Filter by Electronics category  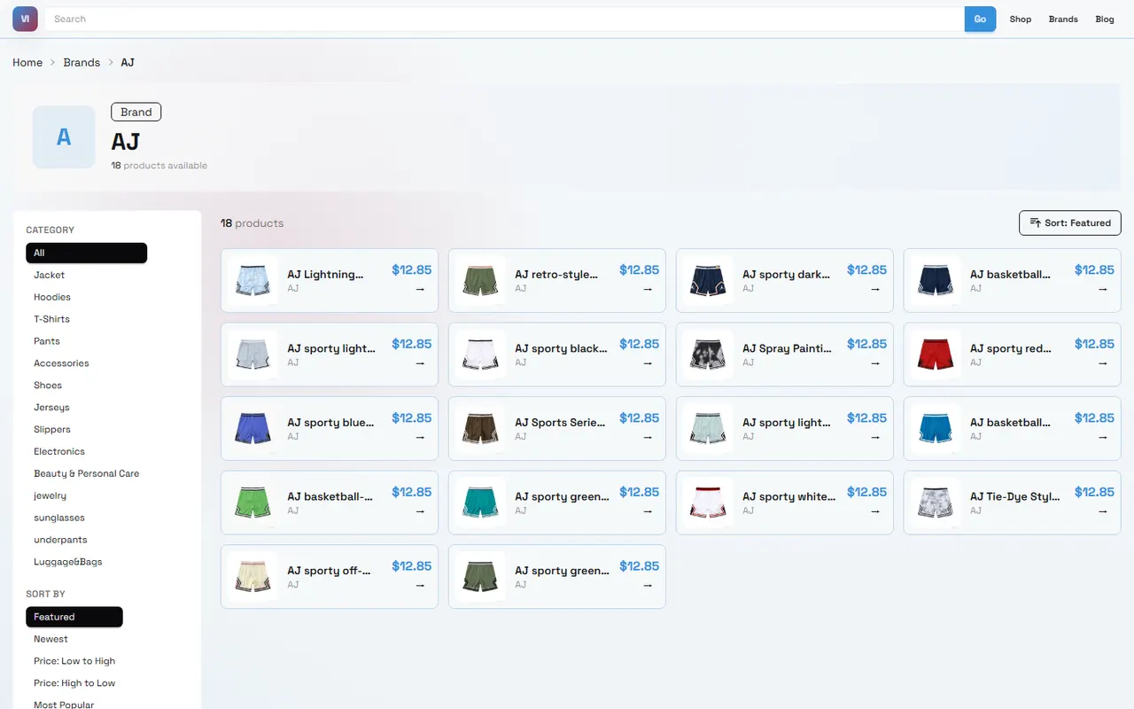(86, 451)
